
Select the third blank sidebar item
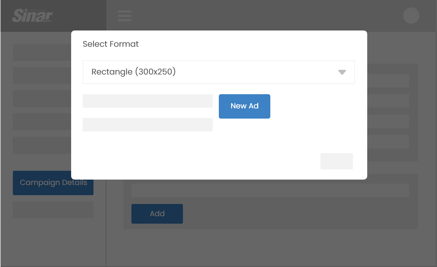pyautogui.click(x=42, y=99)
